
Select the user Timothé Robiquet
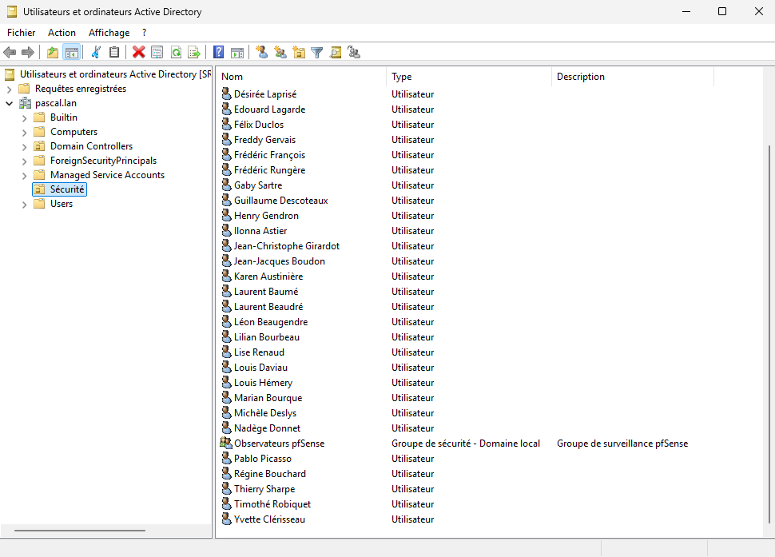point(272,504)
